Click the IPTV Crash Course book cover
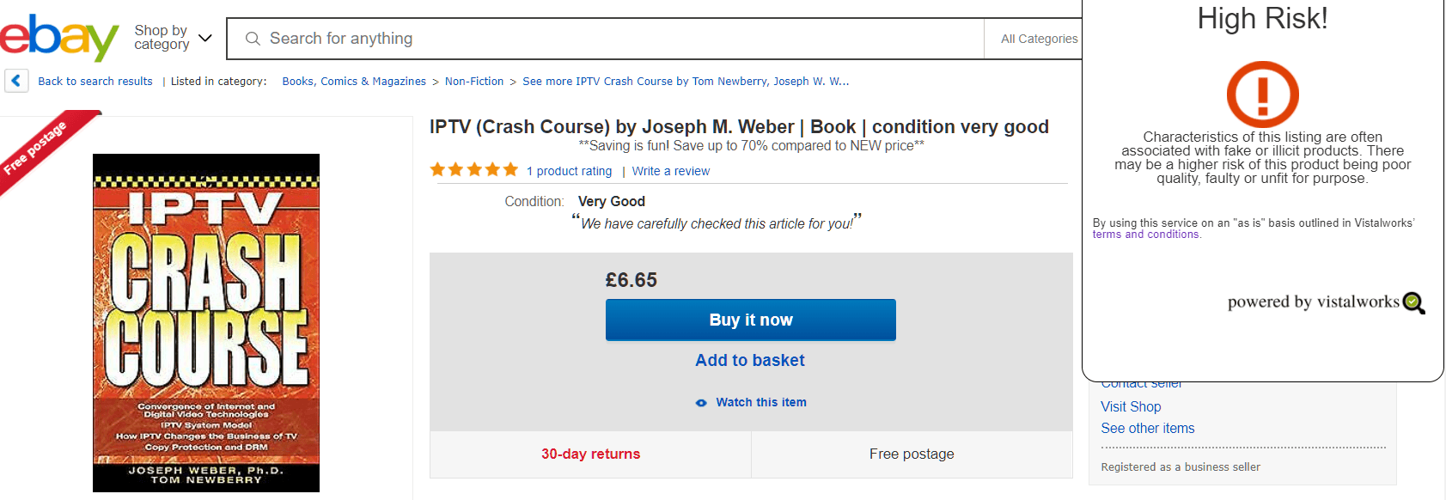1446x500 pixels. [206, 322]
